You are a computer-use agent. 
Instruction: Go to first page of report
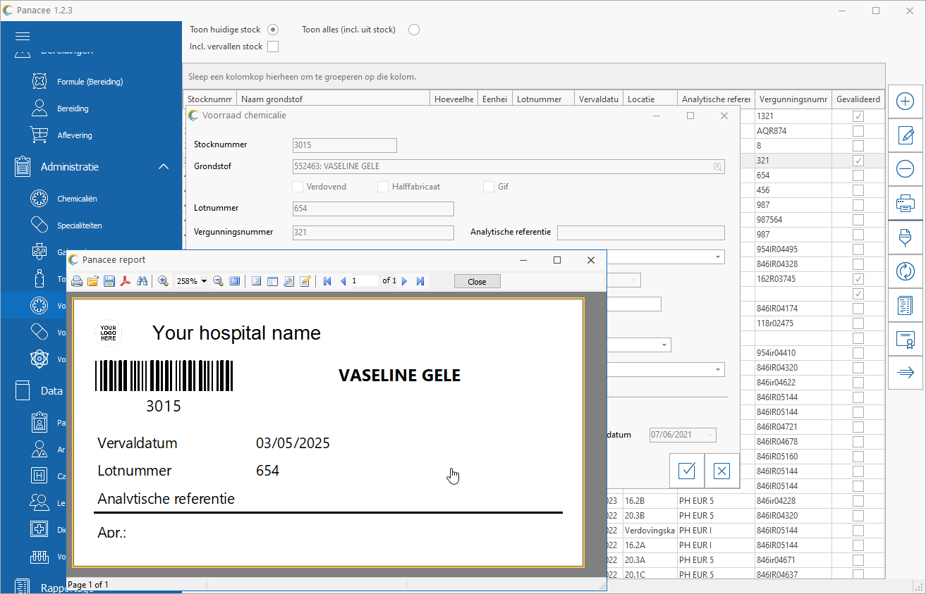click(x=327, y=281)
